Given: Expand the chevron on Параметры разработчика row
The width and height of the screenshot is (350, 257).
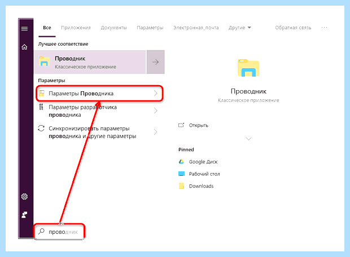Looking at the screenshot, I should (156, 110).
